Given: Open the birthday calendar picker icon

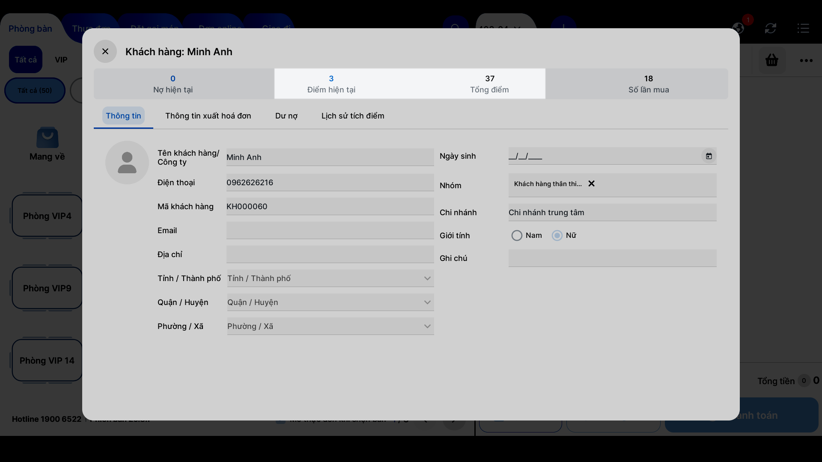Looking at the screenshot, I should pyautogui.click(x=709, y=156).
